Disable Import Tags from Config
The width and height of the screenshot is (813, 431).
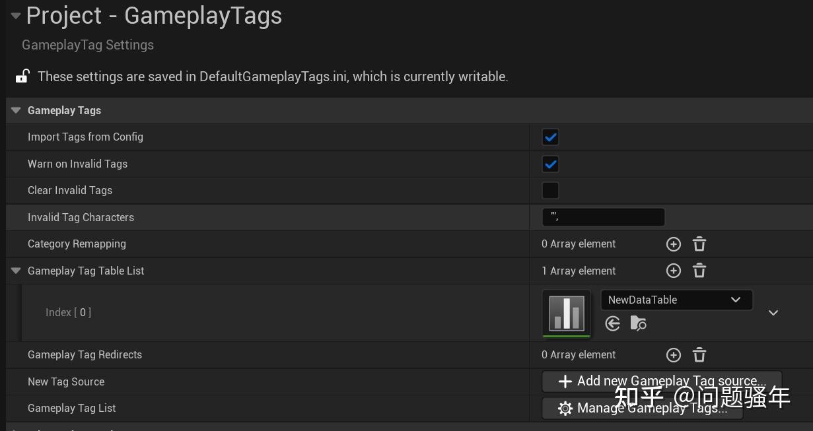click(550, 137)
